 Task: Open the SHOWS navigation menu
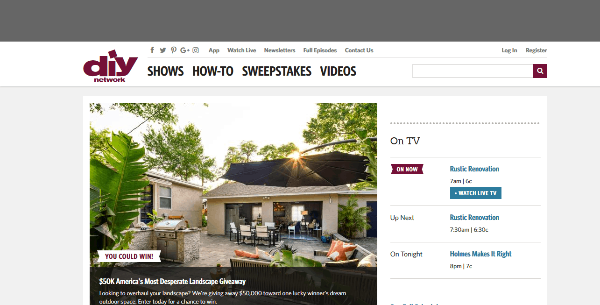point(165,71)
